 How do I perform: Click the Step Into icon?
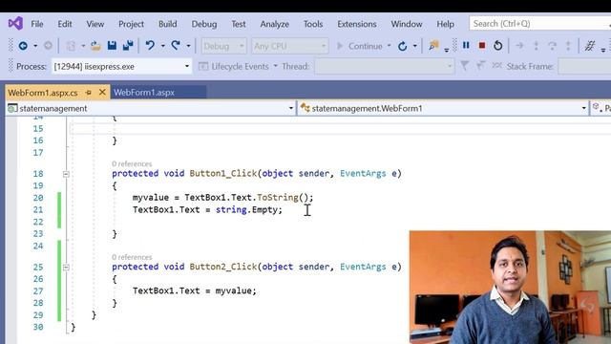coord(537,46)
